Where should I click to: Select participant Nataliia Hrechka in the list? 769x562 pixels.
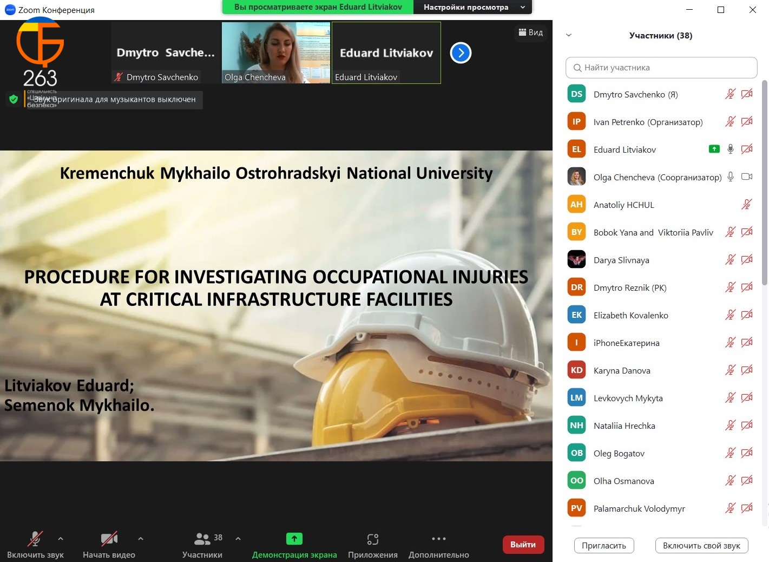point(661,426)
